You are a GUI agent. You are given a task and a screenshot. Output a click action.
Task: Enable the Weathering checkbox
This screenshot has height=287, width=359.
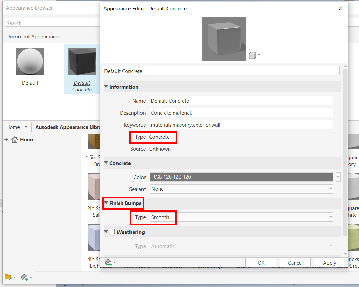click(112, 232)
